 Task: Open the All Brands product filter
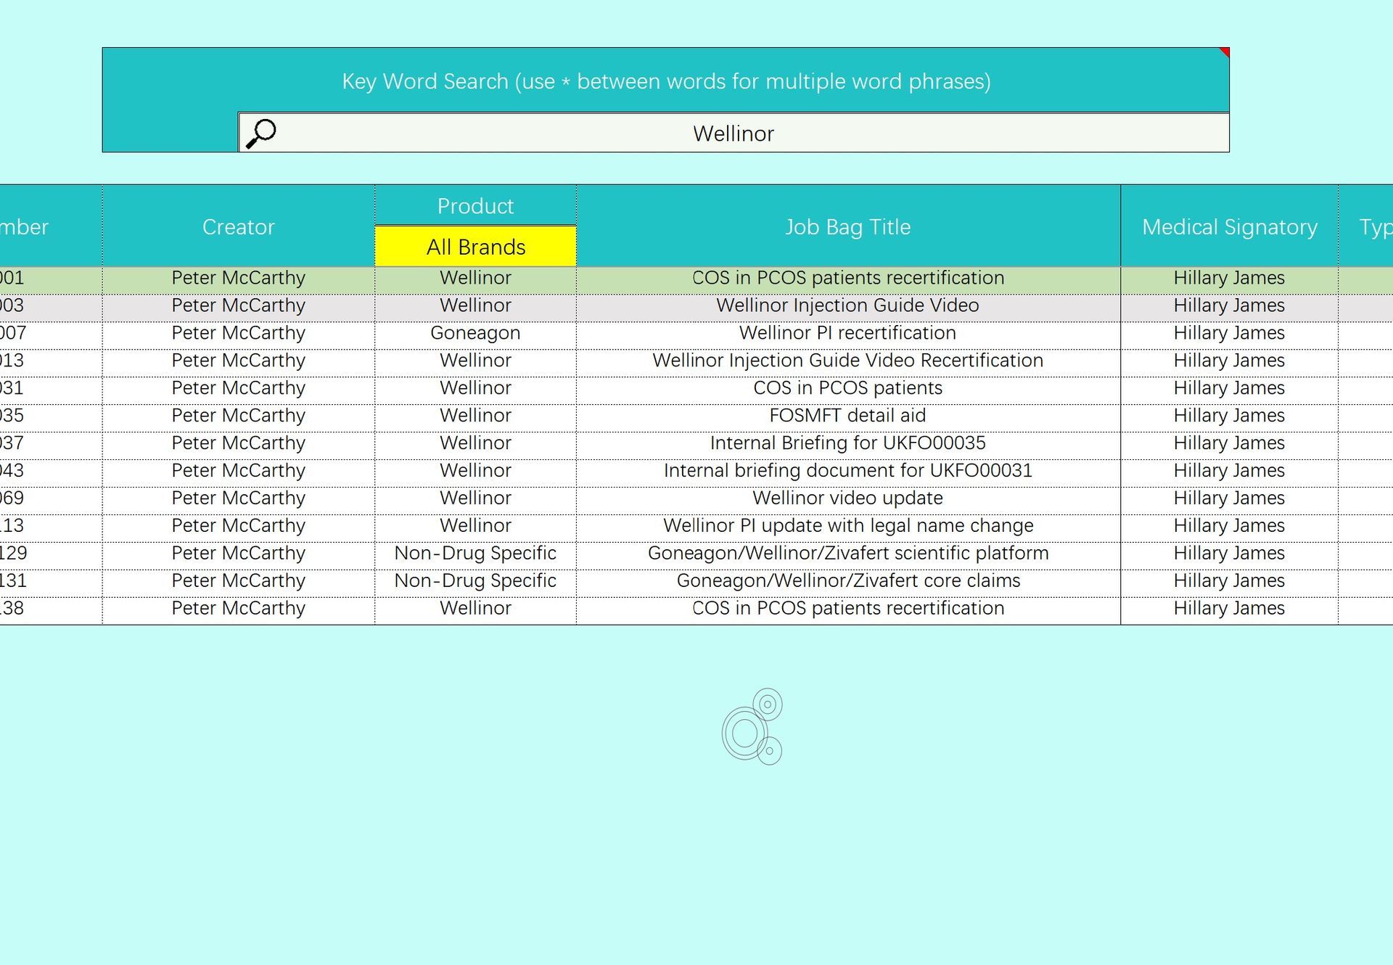pos(475,247)
